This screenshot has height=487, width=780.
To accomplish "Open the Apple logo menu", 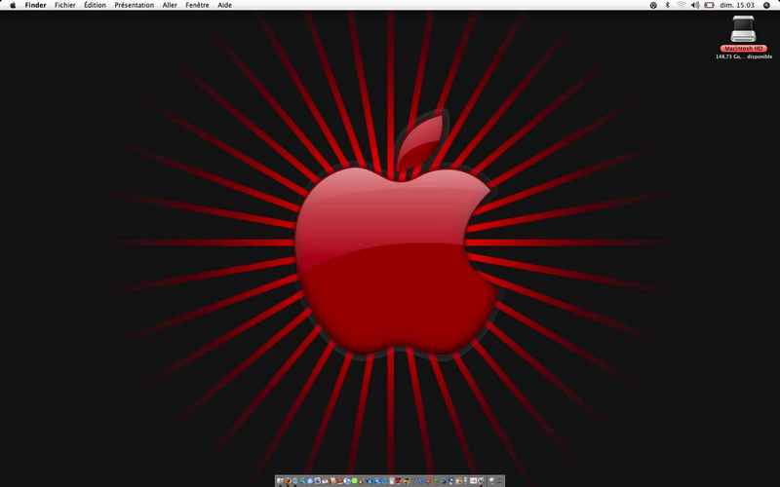I will point(13,5).
